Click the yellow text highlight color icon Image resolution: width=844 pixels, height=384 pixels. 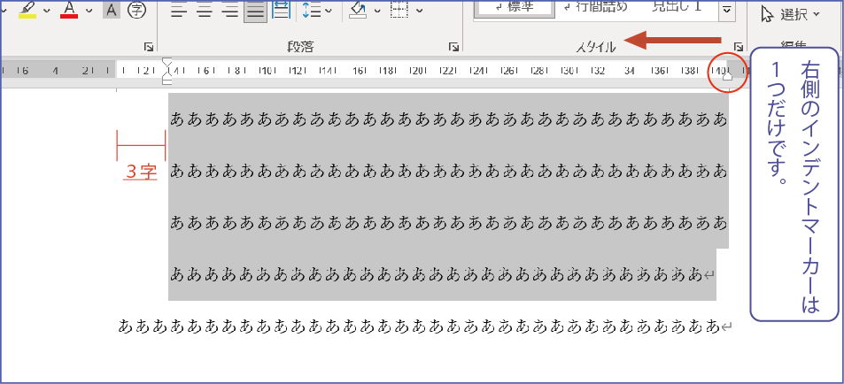(27, 10)
